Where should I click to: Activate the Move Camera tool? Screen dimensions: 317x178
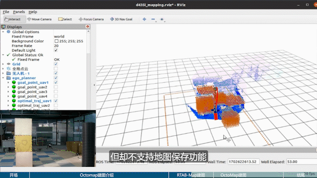(x=40, y=19)
